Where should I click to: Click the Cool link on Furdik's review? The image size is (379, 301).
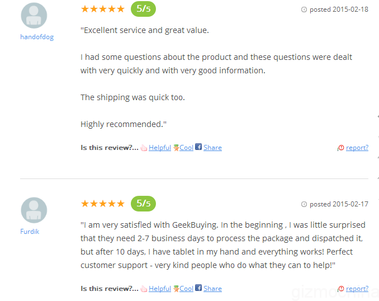pos(186,289)
